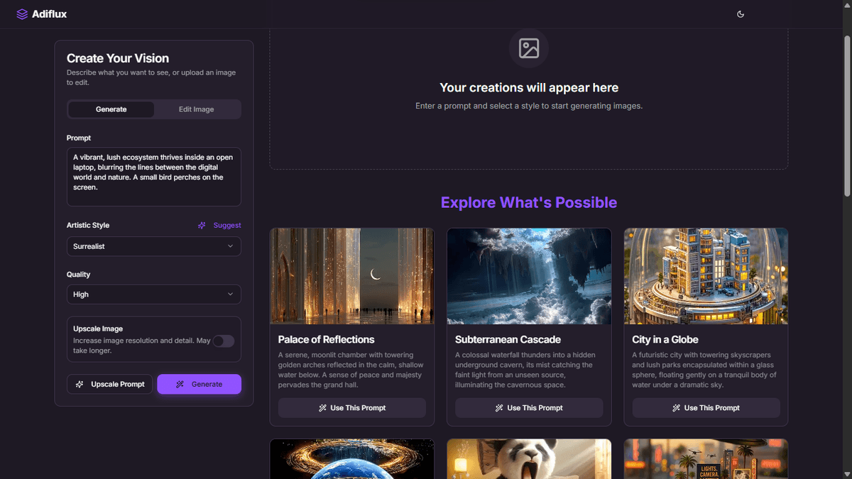The height and width of the screenshot is (479, 852).
Task: Click the page's vertical scrollbar
Action: pos(846,114)
